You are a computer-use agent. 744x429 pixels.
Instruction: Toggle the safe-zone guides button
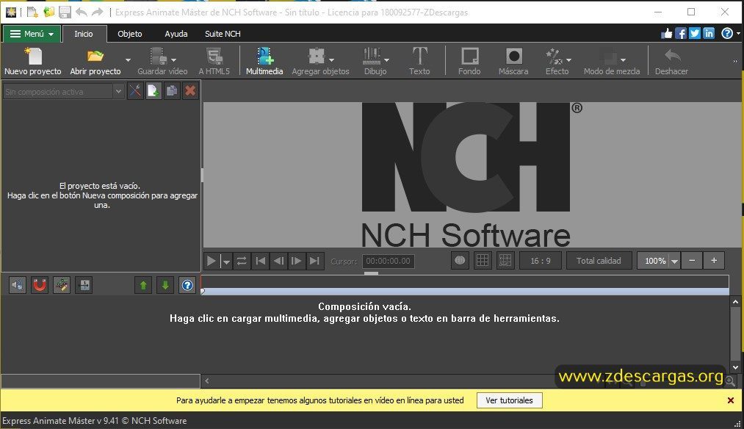[x=505, y=260]
